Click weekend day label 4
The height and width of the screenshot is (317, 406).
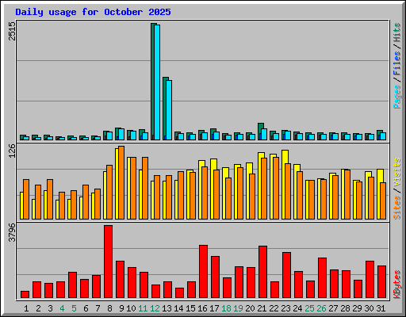pyautogui.click(x=62, y=308)
